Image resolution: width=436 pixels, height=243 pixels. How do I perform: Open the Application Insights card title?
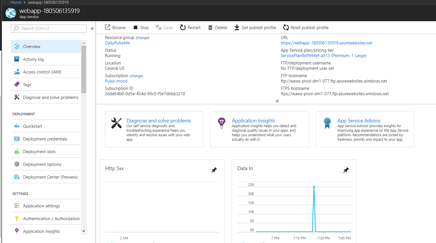tap(253, 121)
